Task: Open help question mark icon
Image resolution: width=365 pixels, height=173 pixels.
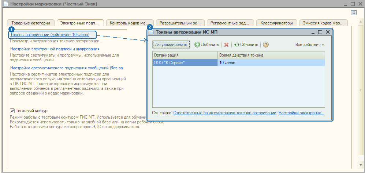Action: click(266, 45)
